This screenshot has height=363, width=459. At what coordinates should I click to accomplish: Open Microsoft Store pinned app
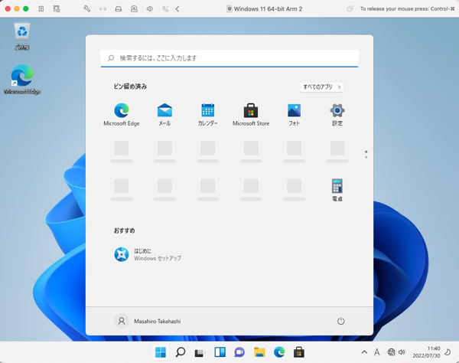click(251, 115)
